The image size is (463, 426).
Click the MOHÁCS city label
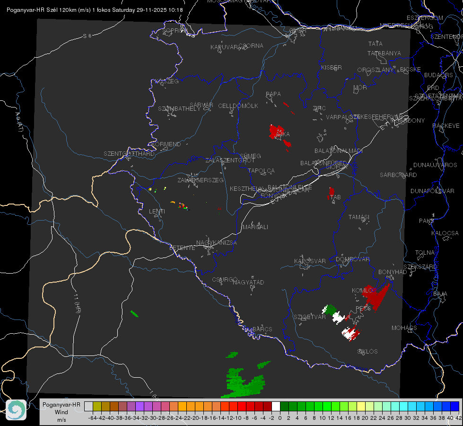point(404,328)
